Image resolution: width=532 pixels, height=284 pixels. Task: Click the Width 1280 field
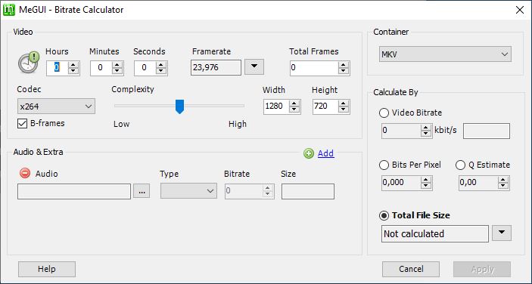[276, 106]
